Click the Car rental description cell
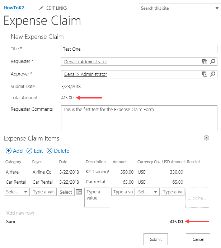221x248 pixels. point(95,182)
